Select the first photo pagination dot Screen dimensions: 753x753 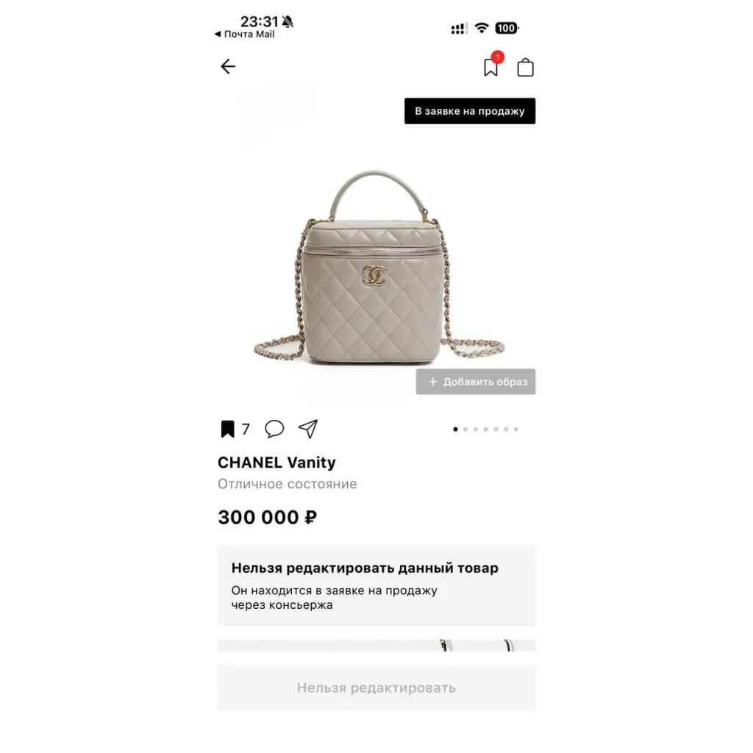click(x=455, y=429)
